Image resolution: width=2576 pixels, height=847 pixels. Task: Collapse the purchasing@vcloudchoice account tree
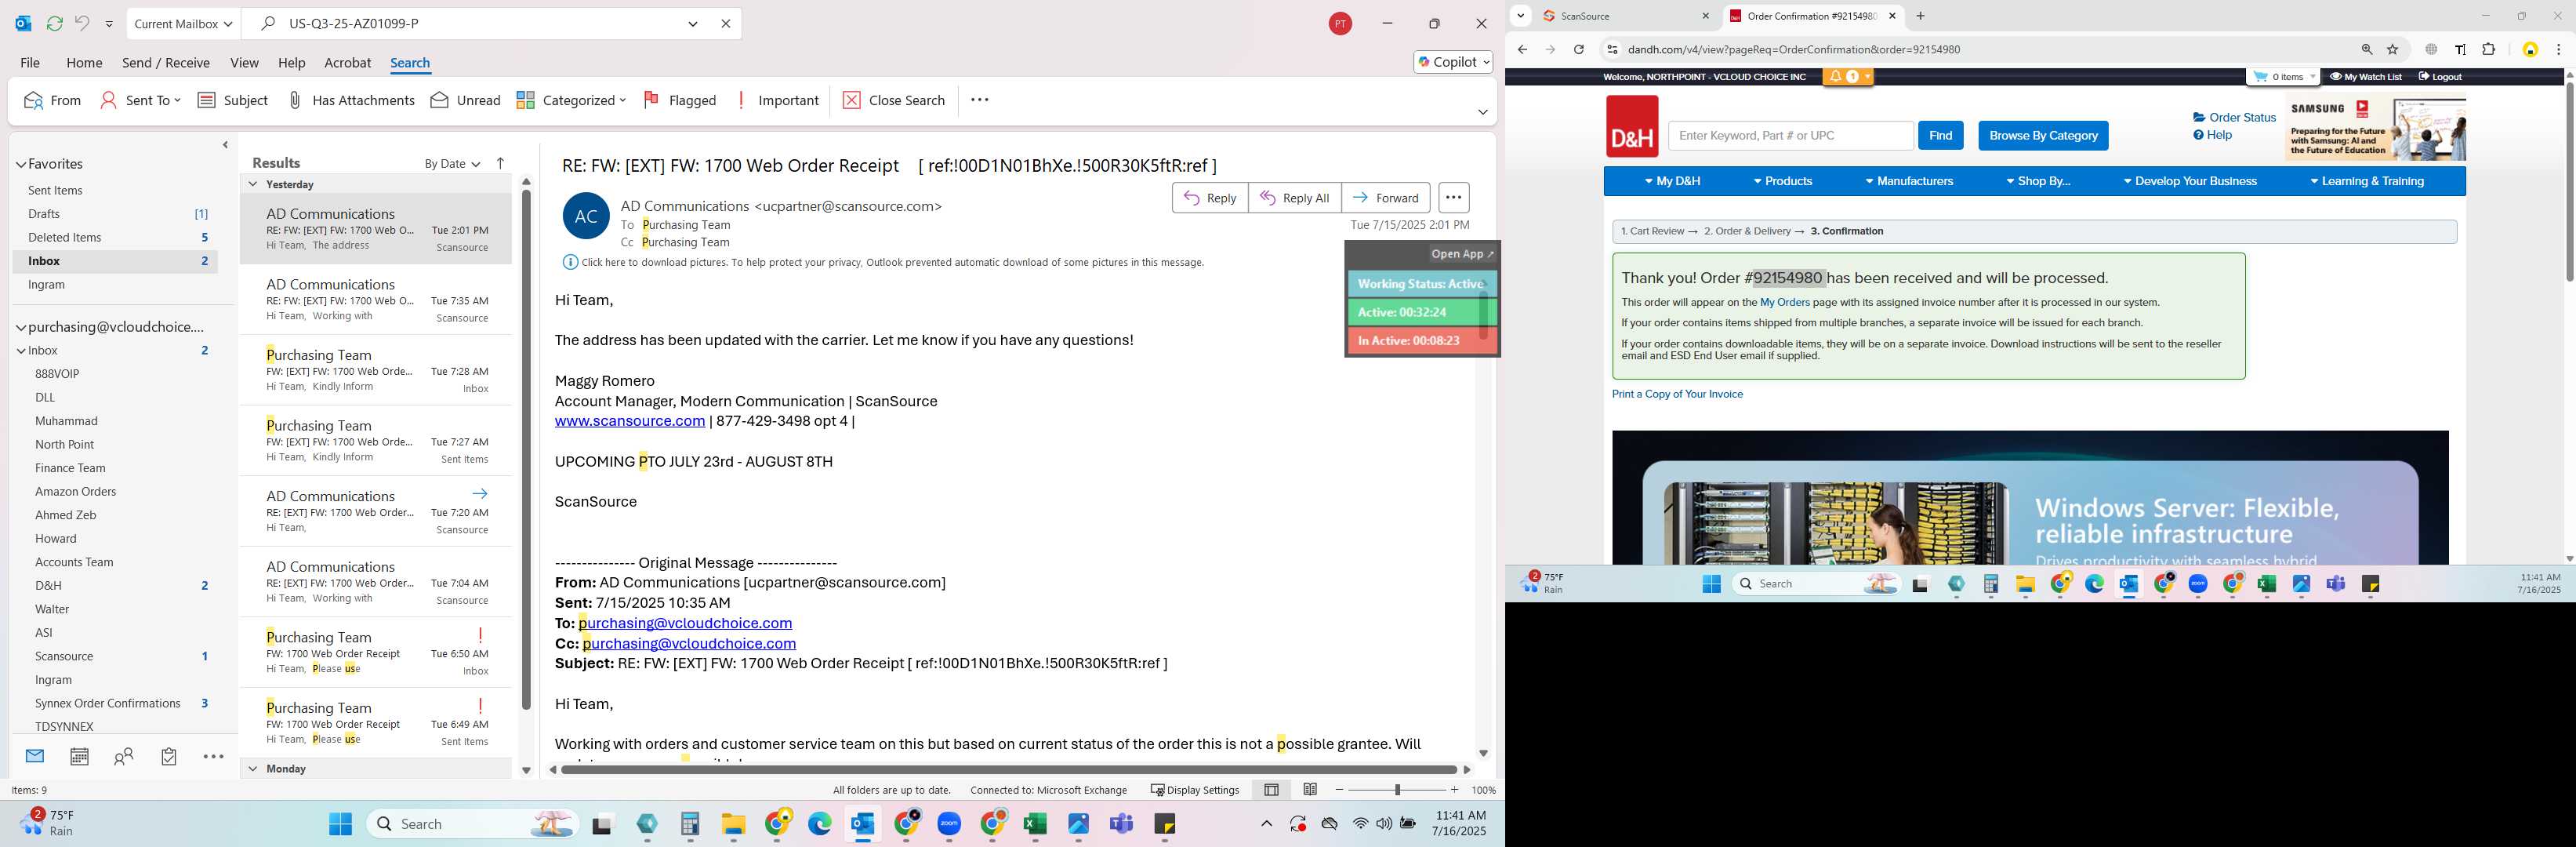click(x=21, y=327)
